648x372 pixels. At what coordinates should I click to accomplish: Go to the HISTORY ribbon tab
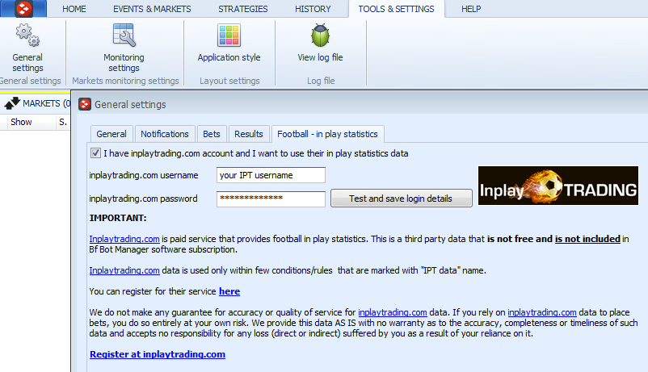pos(313,9)
